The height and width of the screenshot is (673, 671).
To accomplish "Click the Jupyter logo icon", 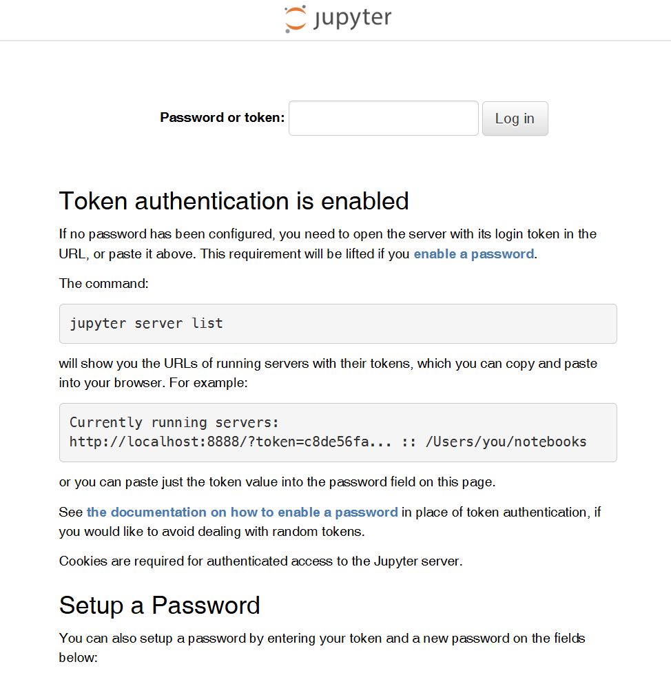I will click(x=295, y=19).
